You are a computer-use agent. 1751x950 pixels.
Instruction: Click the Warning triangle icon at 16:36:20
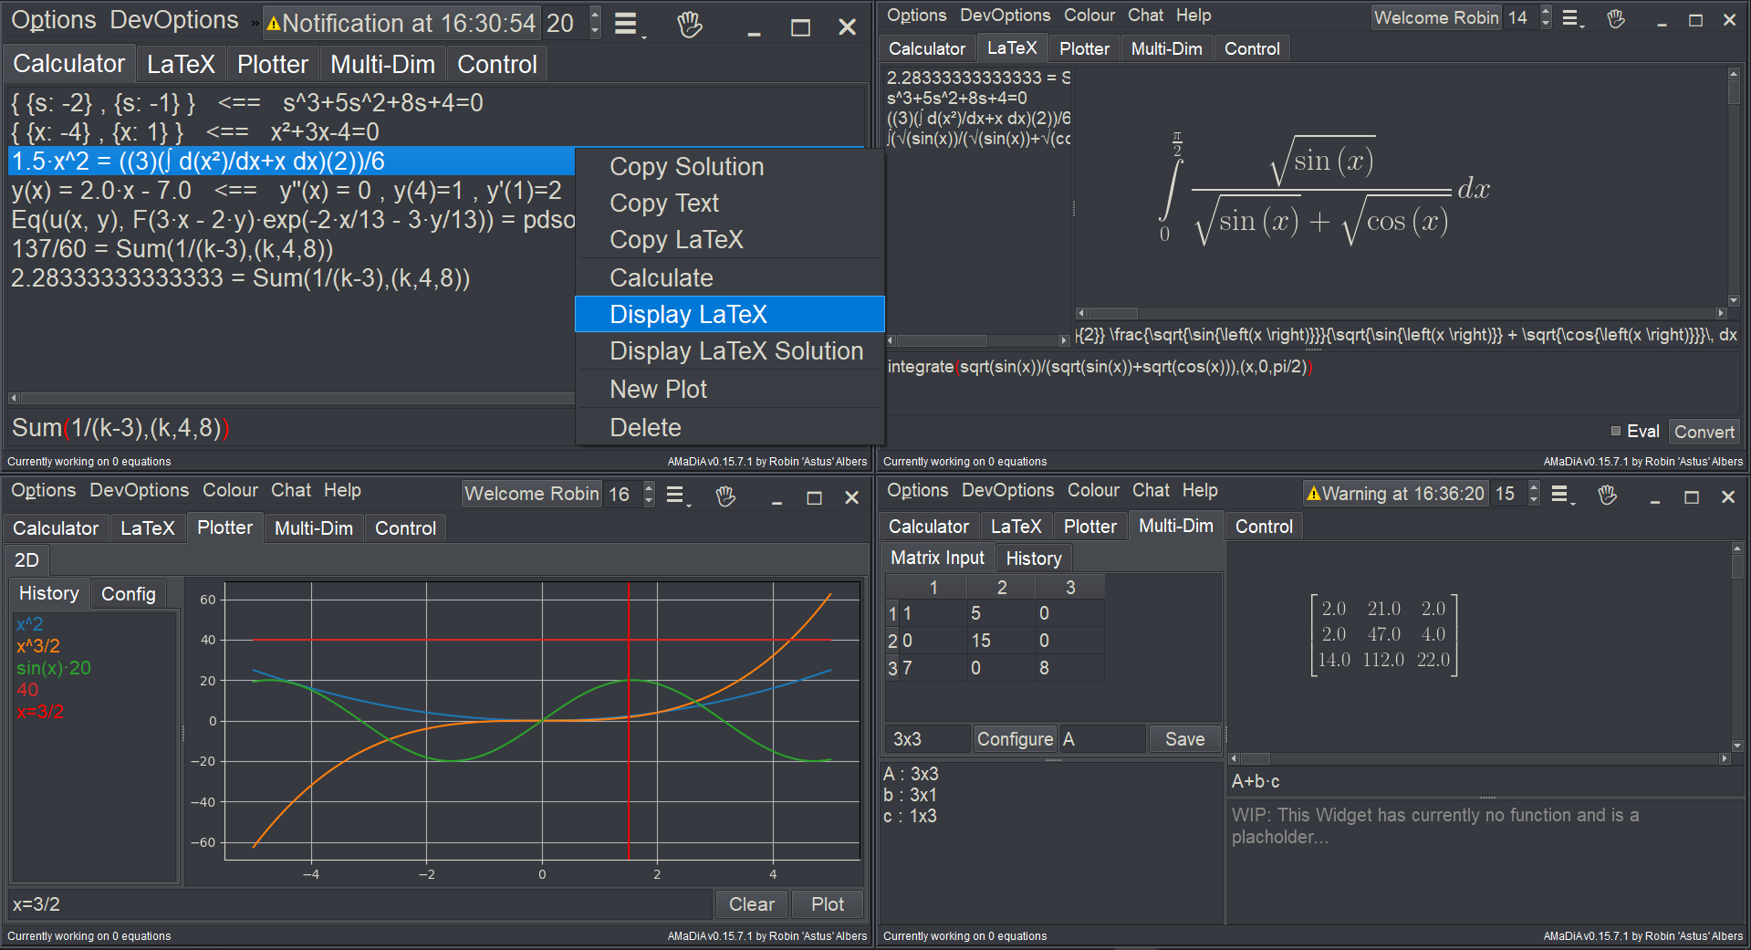tap(1312, 493)
